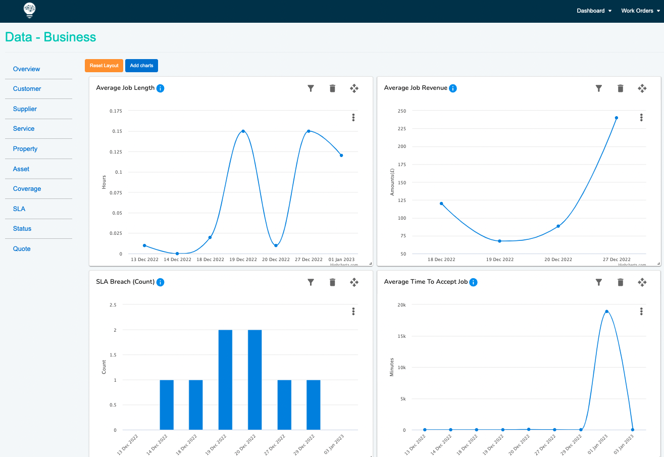Expand the Dashboard dropdown in the top bar
The height and width of the screenshot is (457, 664).
point(594,10)
